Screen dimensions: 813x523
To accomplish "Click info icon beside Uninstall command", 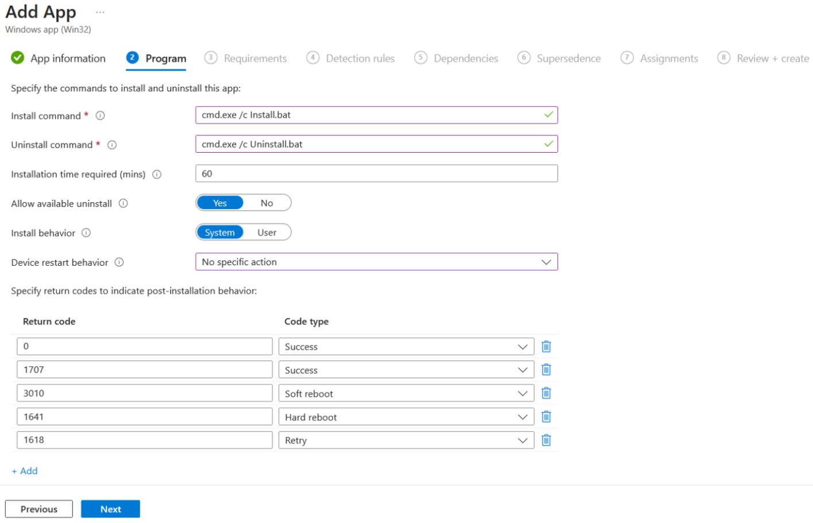I will (112, 145).
